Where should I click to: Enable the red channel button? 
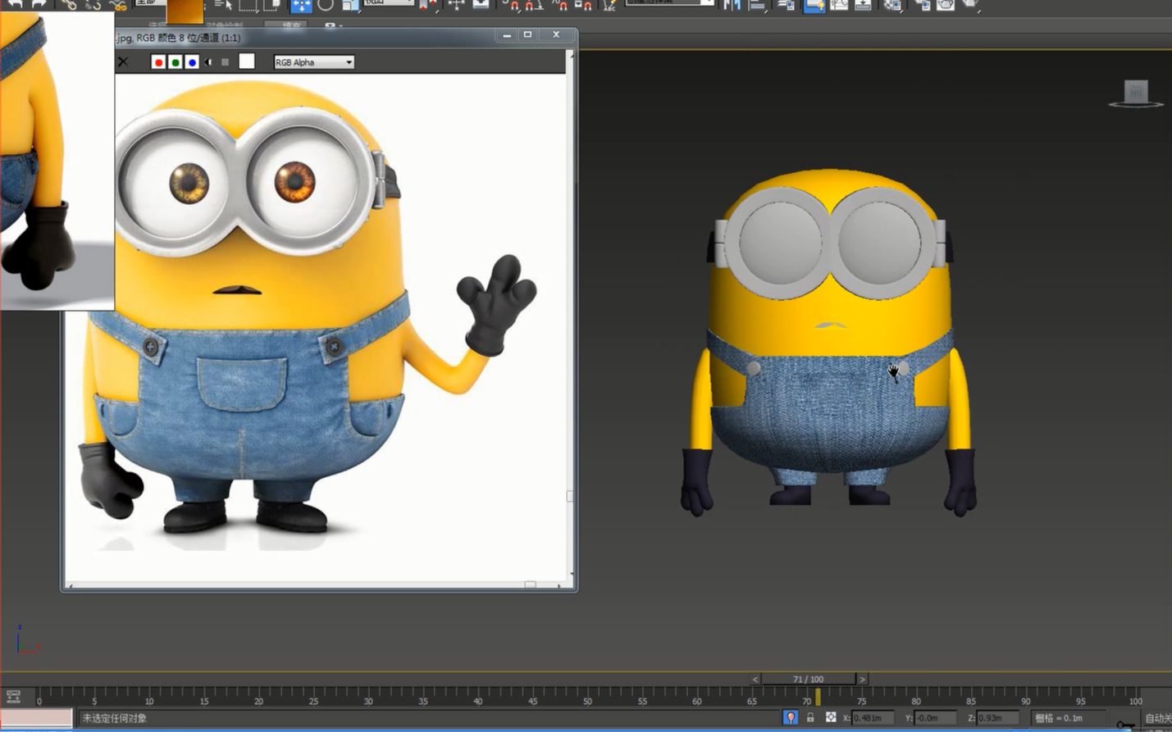(158, 62)
